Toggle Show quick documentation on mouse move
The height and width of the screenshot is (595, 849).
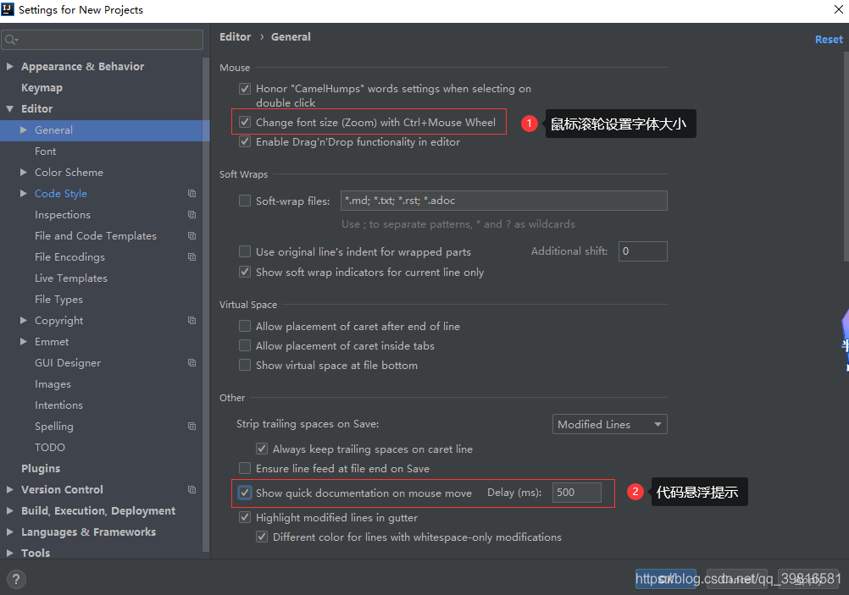pos(245,493)
